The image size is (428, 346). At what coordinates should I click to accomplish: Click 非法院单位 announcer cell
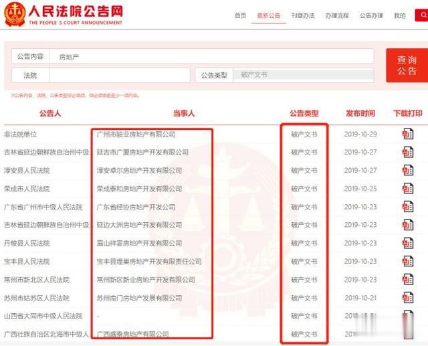point(20,134)
